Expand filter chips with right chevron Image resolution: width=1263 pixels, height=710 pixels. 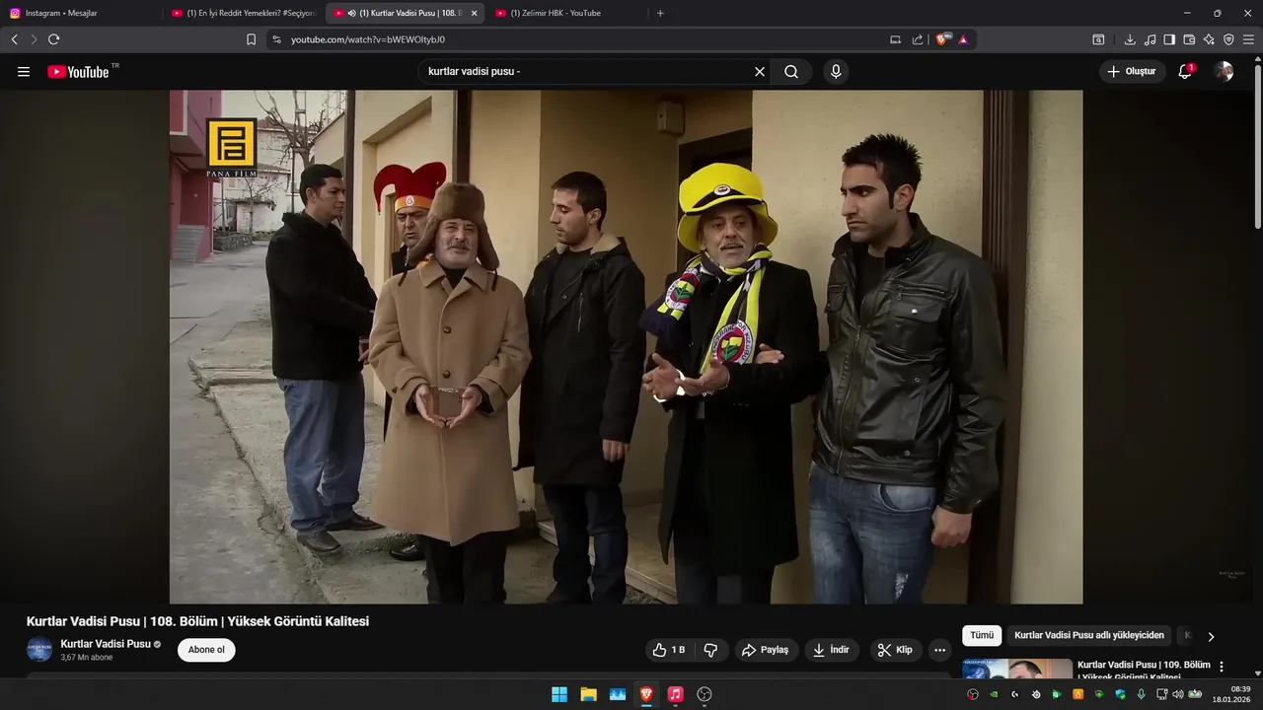pos(1211,636)
